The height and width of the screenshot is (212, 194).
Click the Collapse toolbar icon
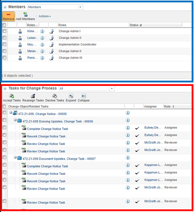pyautogui.click(x=84, y=96)
